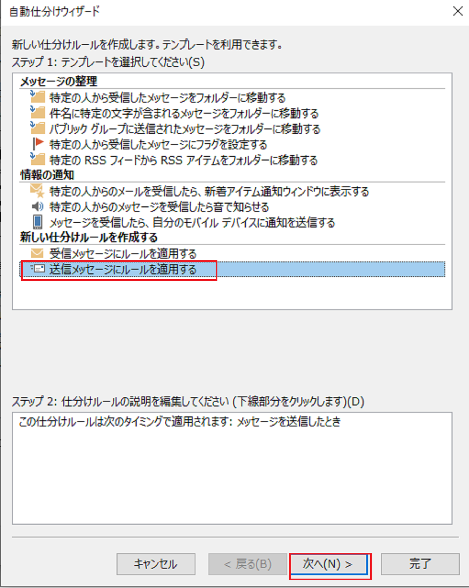This screenshot has height=588, width=469.
Task: Select 受信メッセージにルールを適用する
Action: [x=123, y=253]
